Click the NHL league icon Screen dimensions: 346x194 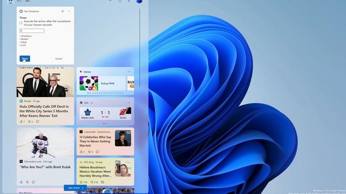(81, 103)
